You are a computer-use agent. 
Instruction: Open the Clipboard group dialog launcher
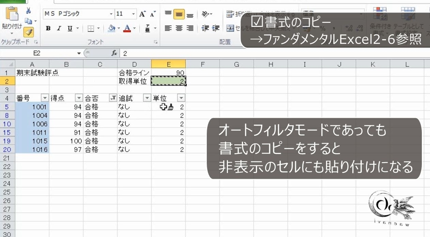coord(35,42)
